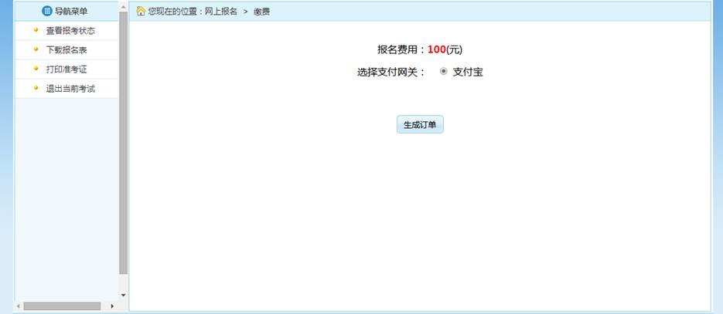Image resolution: width=723 pixels, height=314 pixels.
Task: Click the red 100 fee amount
Action: [x=437, y=49]
